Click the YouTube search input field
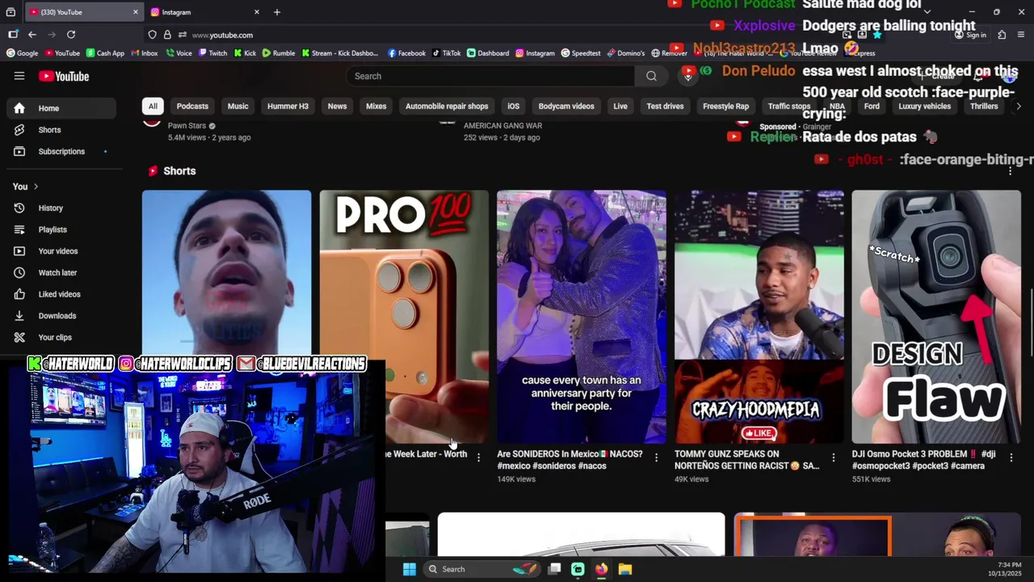 click(x=491, y=76)
